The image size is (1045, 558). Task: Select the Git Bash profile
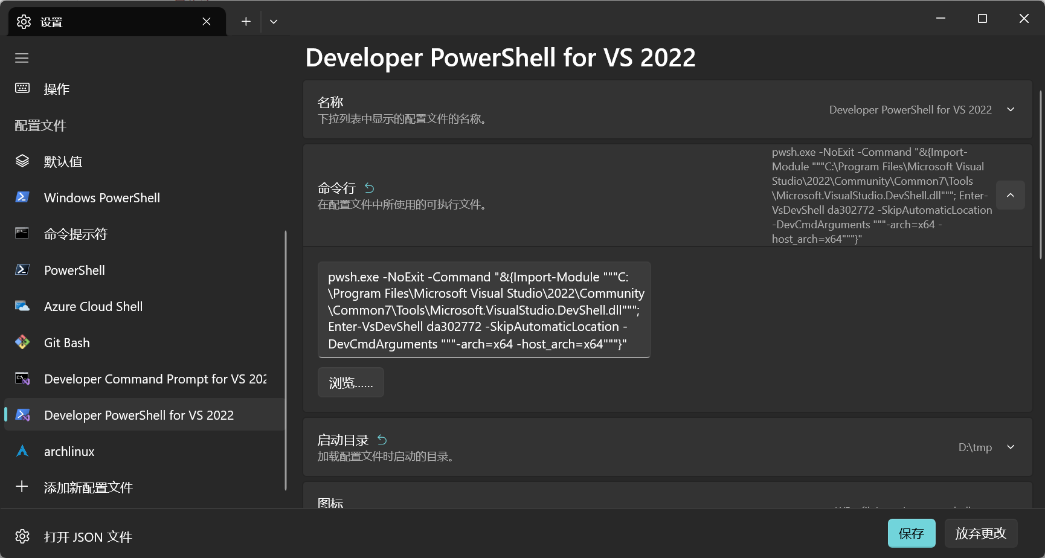[x=144, y=342]
